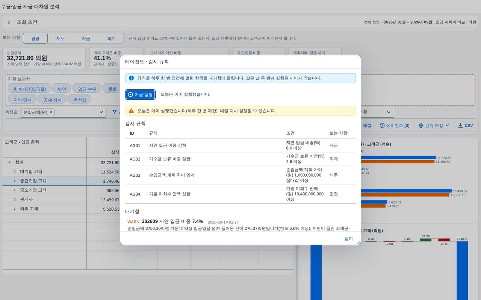
Task: Remove the 순입금액(원) token
Action: (x=51, y=112)
